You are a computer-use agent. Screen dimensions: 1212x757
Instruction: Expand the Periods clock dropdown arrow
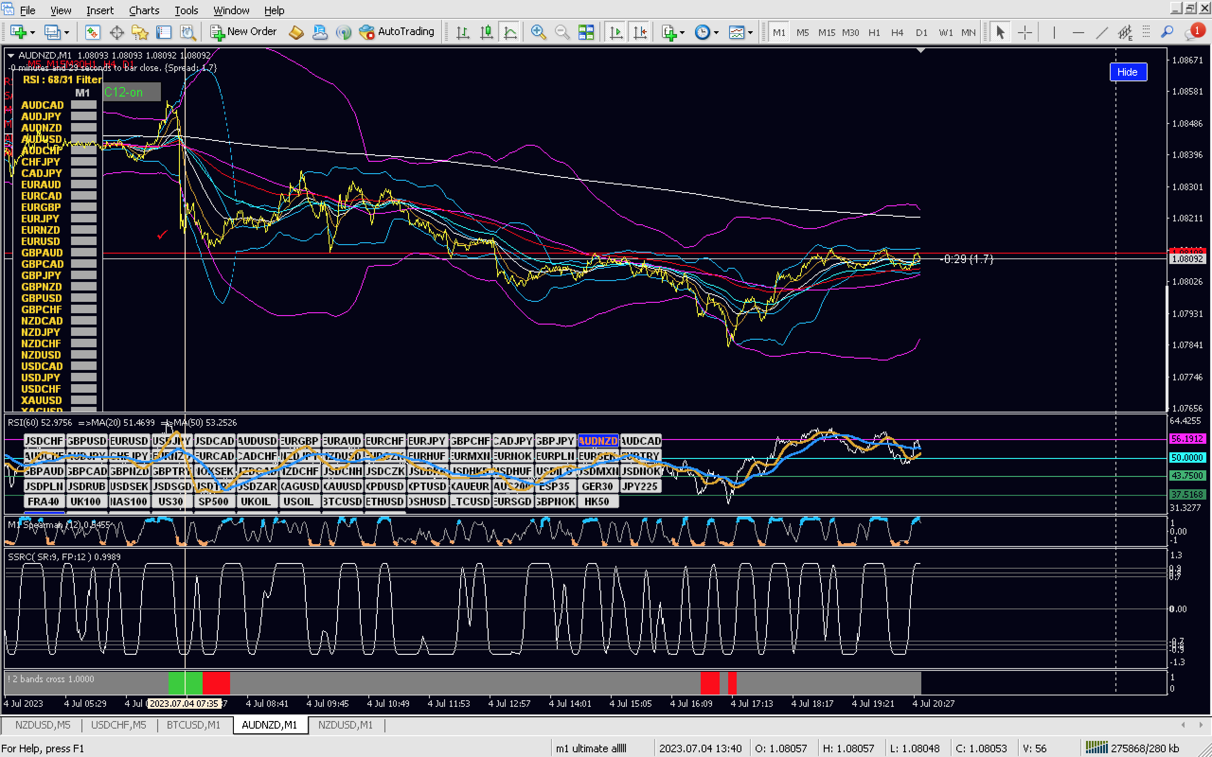coord(716,33)
